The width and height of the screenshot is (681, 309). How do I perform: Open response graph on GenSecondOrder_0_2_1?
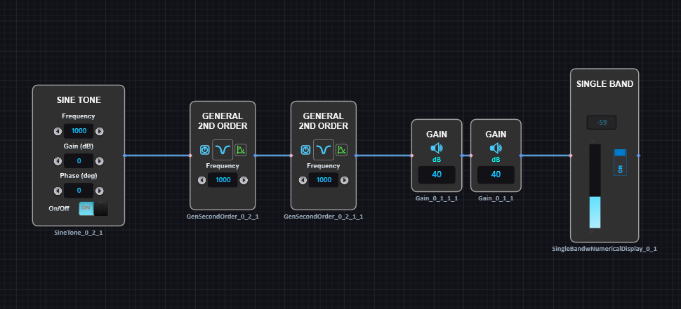click(241, 150)
